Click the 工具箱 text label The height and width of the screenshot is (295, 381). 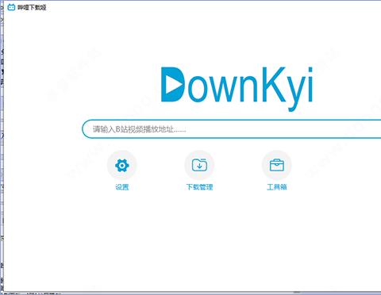coord(277,187)
